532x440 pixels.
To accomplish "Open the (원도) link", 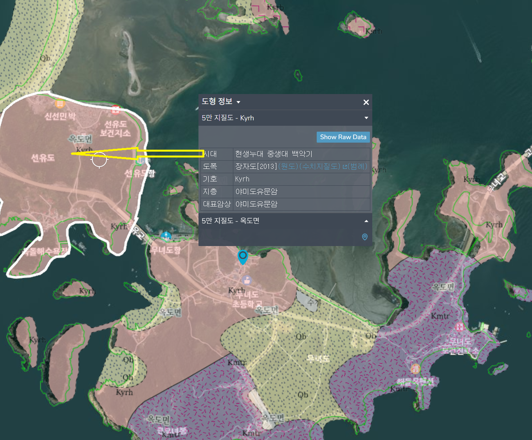I will [x=288, y=167].
